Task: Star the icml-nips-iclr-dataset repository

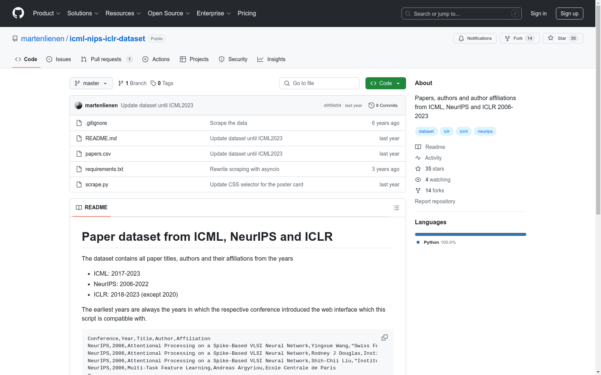Action: pyautogui.click(x=563, y=38)
